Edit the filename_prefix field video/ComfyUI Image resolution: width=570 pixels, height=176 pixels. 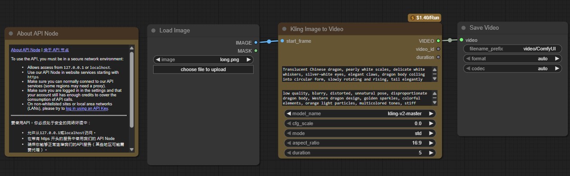click(513, 49)
